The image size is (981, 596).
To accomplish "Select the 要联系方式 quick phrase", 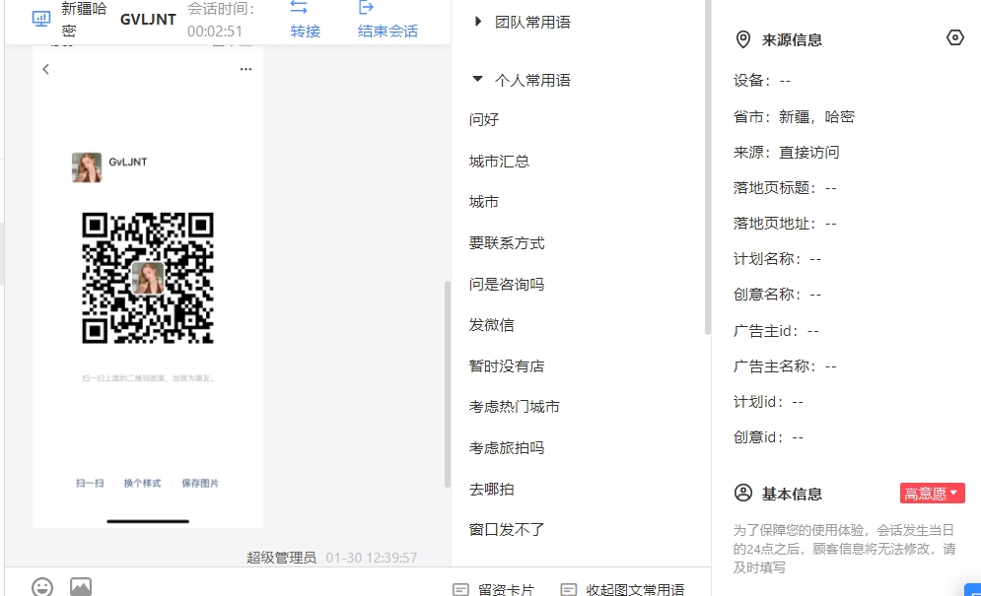I will [x=507, y=243].
